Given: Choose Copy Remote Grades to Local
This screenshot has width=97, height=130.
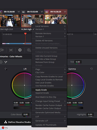Looking at the screenshot, I should point(49,76).
